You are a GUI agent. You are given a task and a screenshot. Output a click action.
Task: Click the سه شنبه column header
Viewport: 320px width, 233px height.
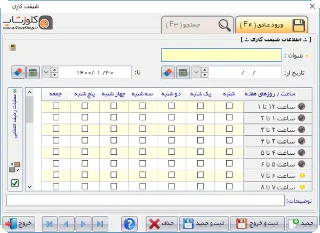tap(142, 94)
